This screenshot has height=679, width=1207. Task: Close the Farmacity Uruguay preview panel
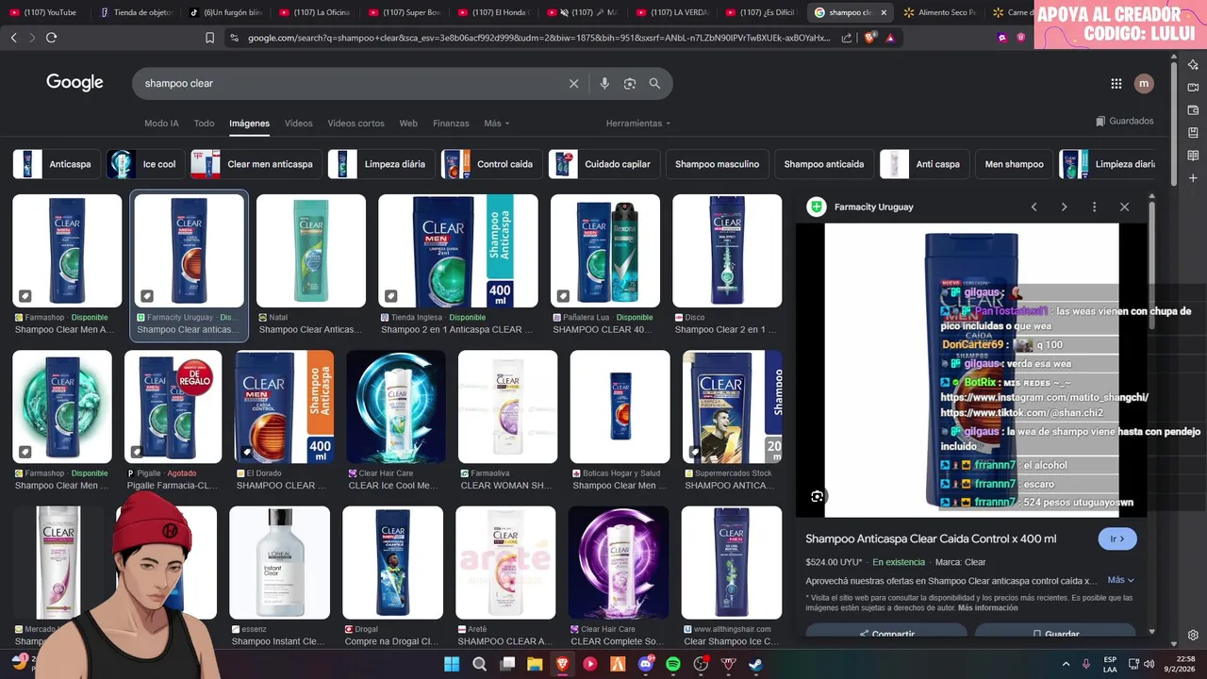[1124, 207]
